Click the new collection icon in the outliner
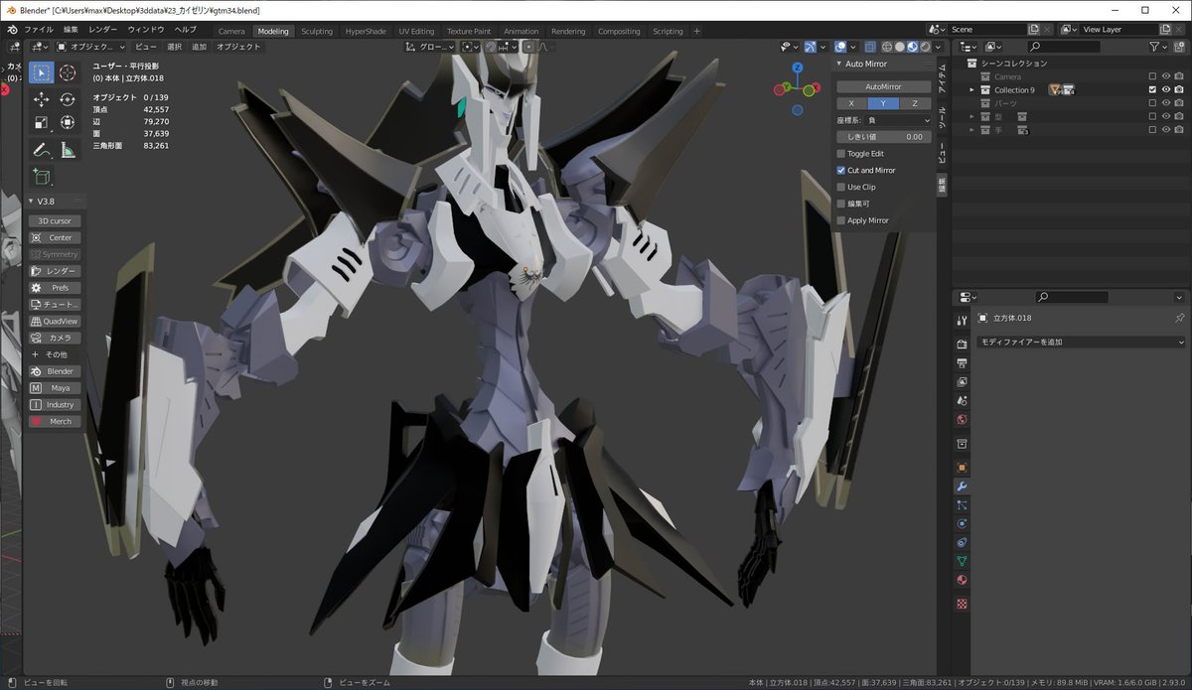Screen dimensions: 1192x690 1179,47
